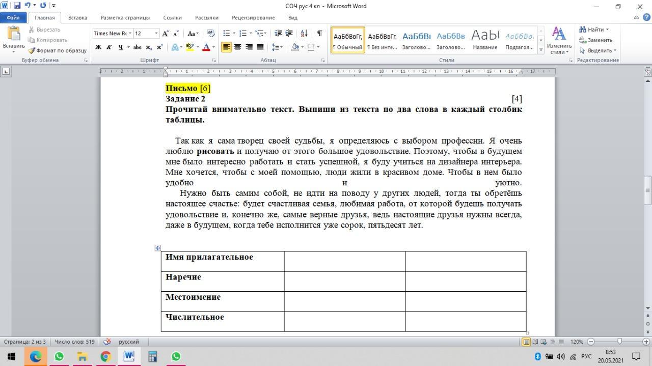Click the Sort paragraphs icon
The image size is (652, 366).
[304, 34]
